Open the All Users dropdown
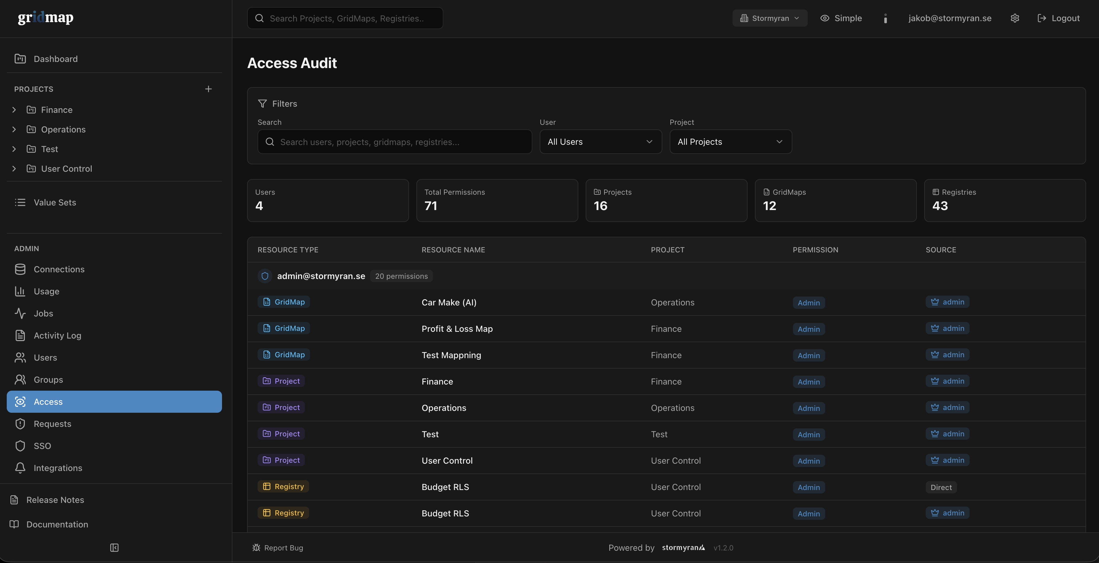The image size is (1099, 563). click(601, 142)
